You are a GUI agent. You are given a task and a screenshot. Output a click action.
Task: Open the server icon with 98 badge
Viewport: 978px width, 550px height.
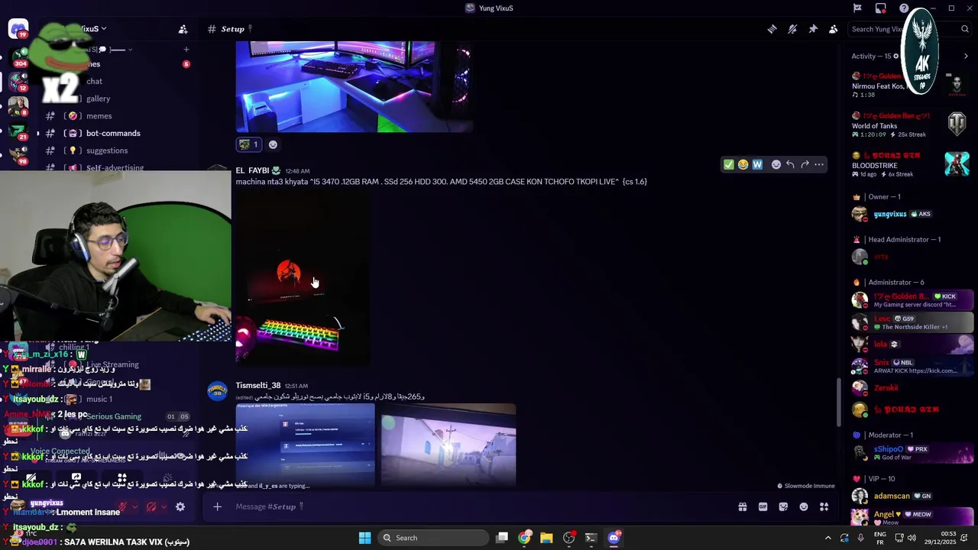18,157
